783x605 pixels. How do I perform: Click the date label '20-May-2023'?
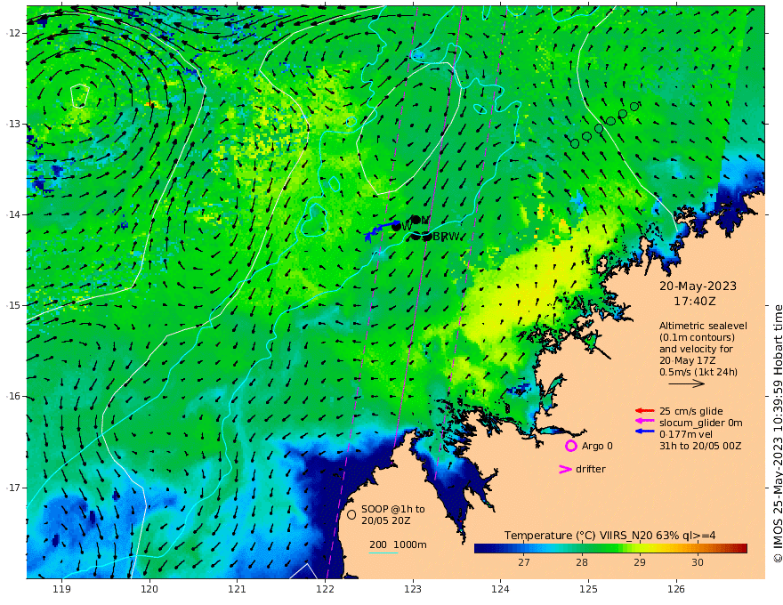point(698,286)
